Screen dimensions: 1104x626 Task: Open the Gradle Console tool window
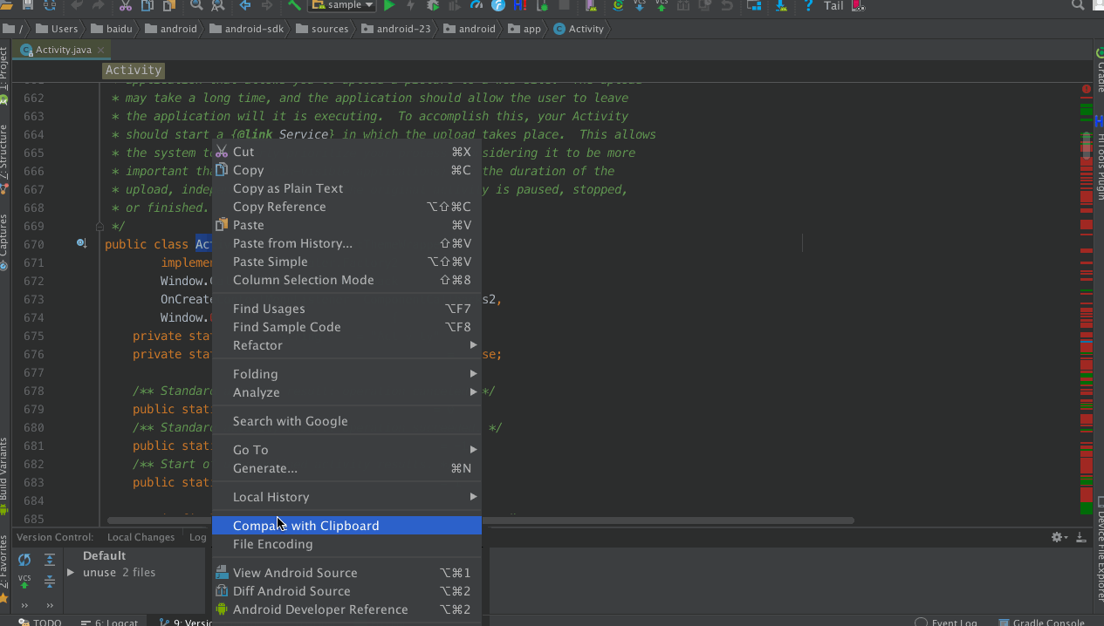[1041, 622]
